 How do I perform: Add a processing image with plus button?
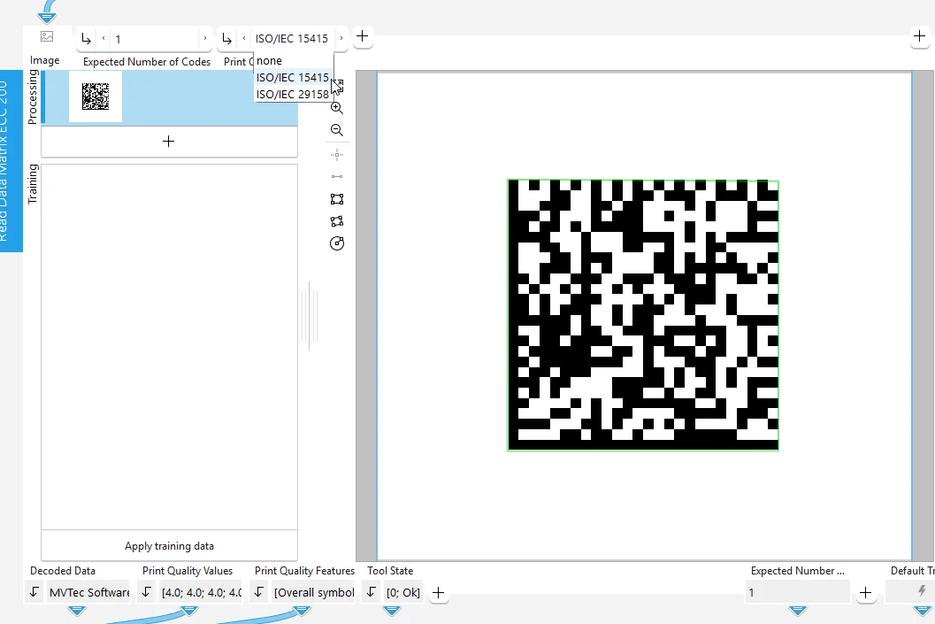(x=169, y=142)
